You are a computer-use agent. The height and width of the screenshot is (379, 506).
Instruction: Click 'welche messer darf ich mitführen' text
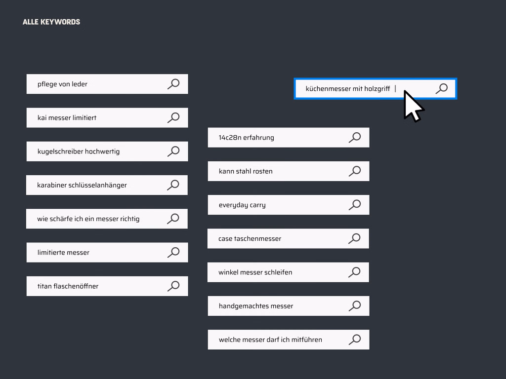pos(270,340)
